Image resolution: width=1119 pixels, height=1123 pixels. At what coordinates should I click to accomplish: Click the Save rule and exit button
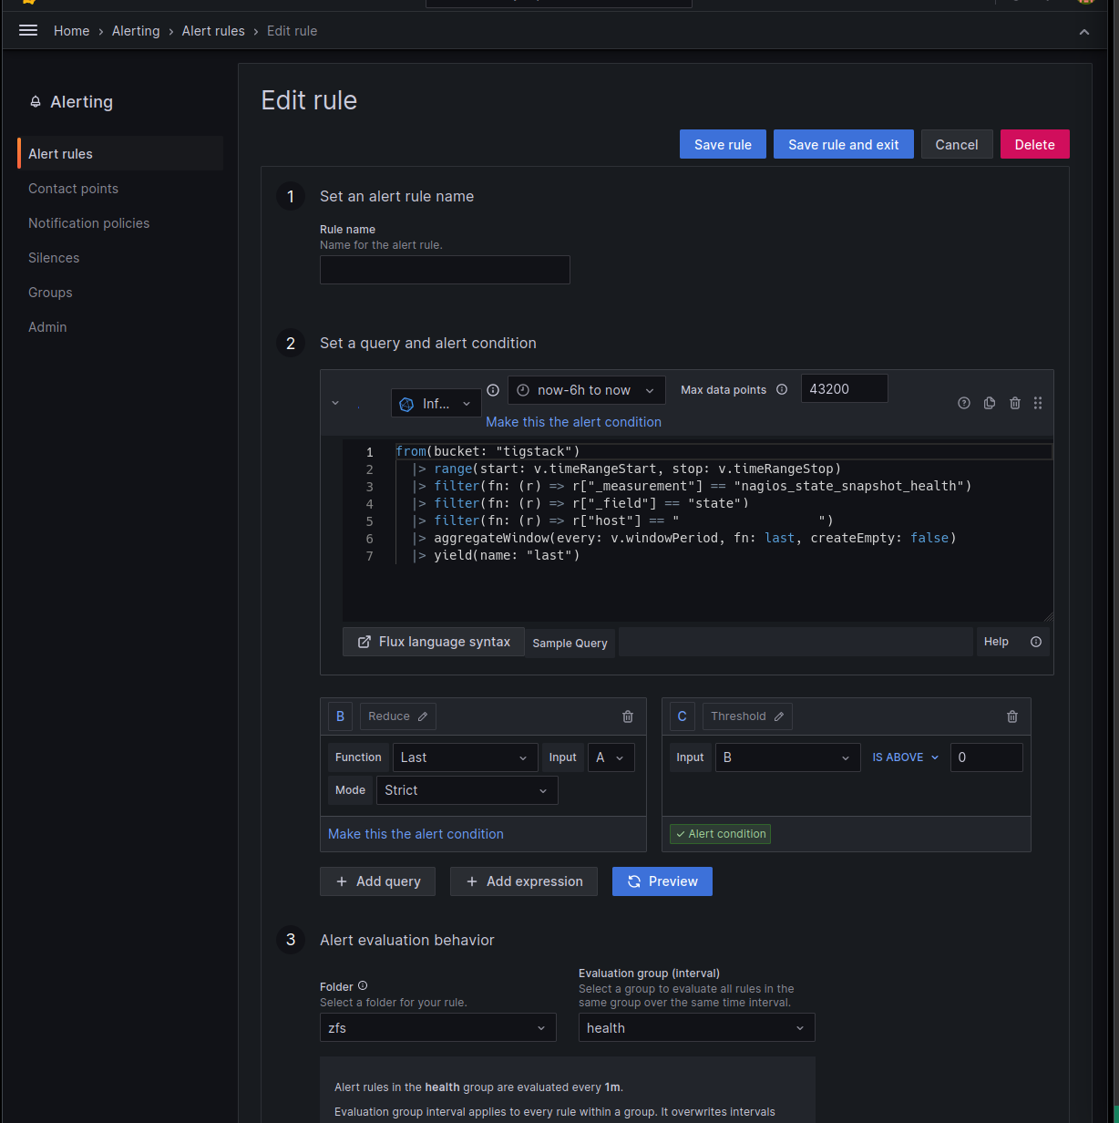843,144
